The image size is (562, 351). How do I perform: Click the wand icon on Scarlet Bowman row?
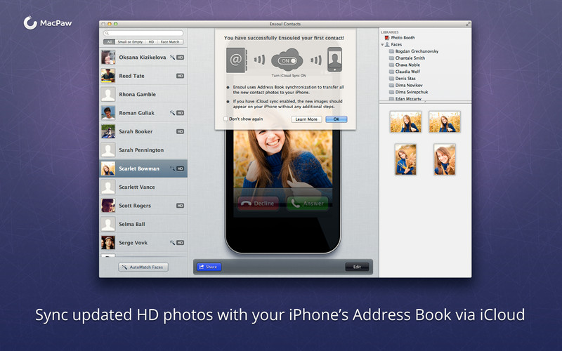pyautogui.click(x=172, y=168)
